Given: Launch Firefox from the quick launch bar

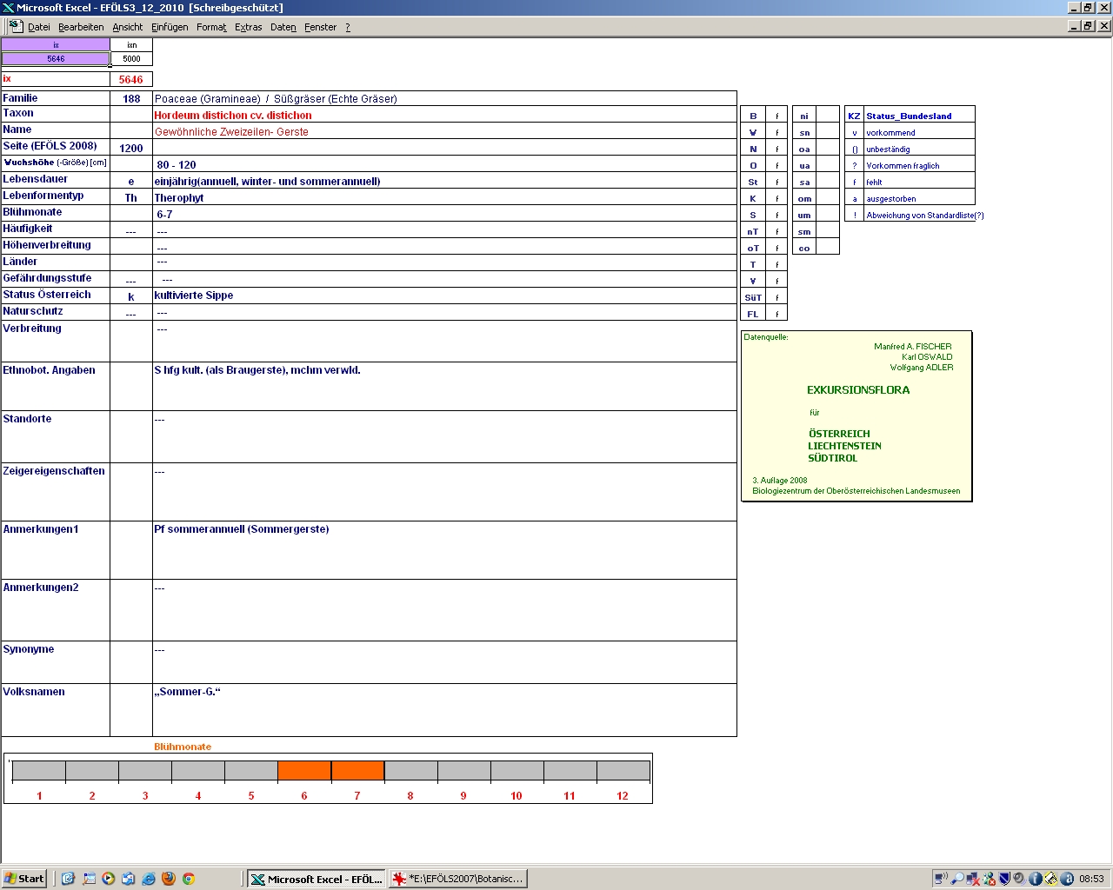Looking at the screenshot, I should point(169,879).
